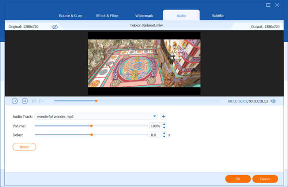Add an audio track with plus button
The height and width of the screenshot is (187, 288).
click(x=164, y=117)
